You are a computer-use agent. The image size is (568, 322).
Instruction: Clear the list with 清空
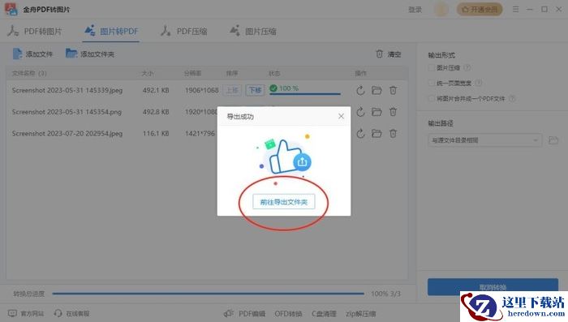pos(389,54)
